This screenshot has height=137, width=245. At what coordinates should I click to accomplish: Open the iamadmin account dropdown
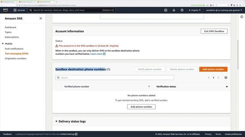(224, 10)
